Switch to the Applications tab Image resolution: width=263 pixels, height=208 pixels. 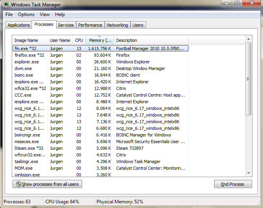pyautogui.click(x=19, y=25)
